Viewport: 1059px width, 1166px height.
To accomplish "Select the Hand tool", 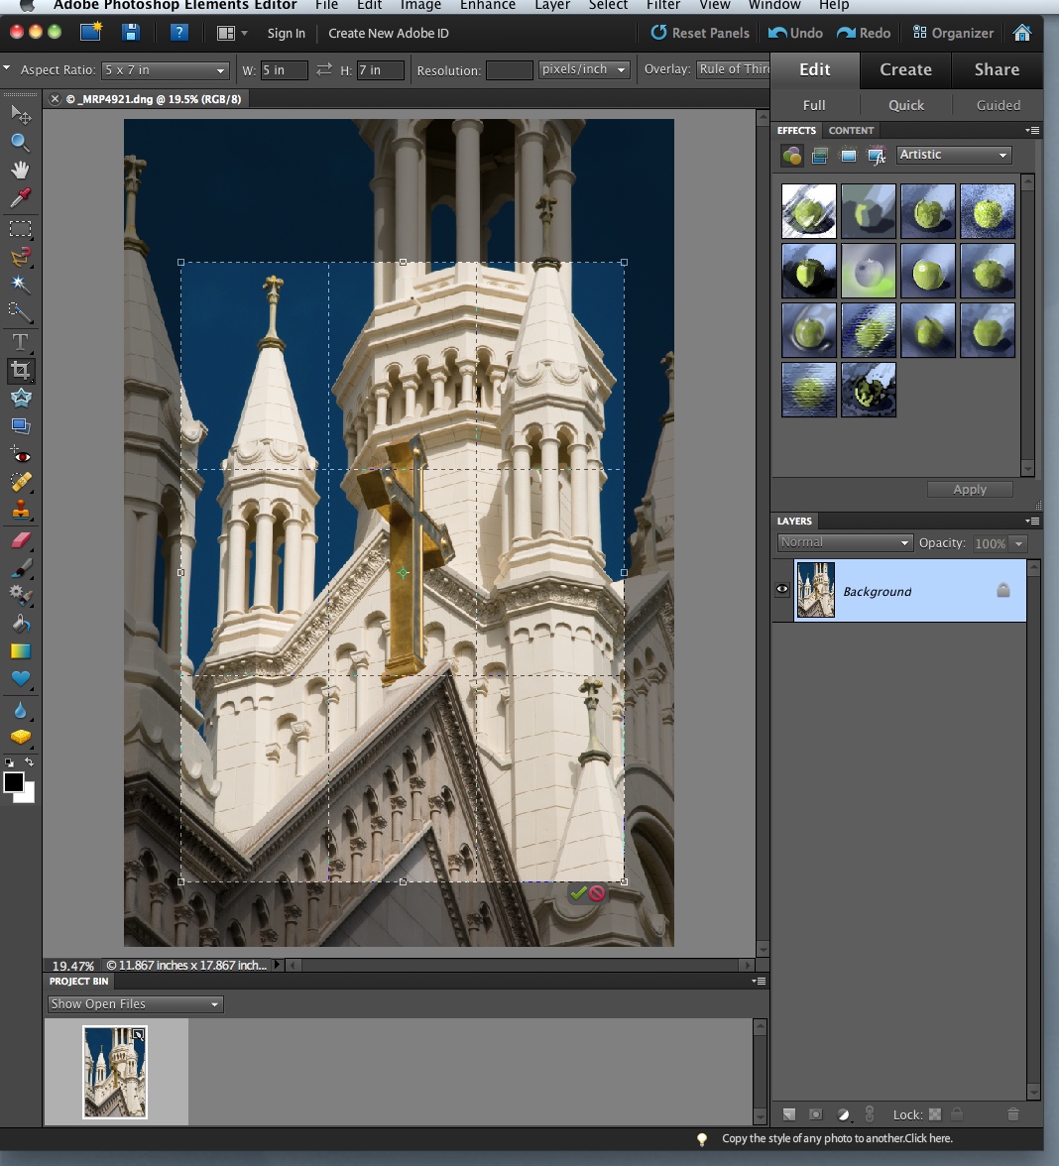I will pyautogui.click(x=20, y=170).
